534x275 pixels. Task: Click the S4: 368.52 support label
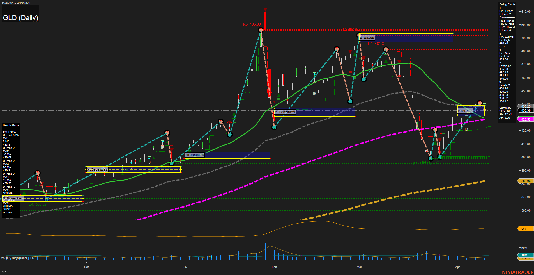coord(37,204)
